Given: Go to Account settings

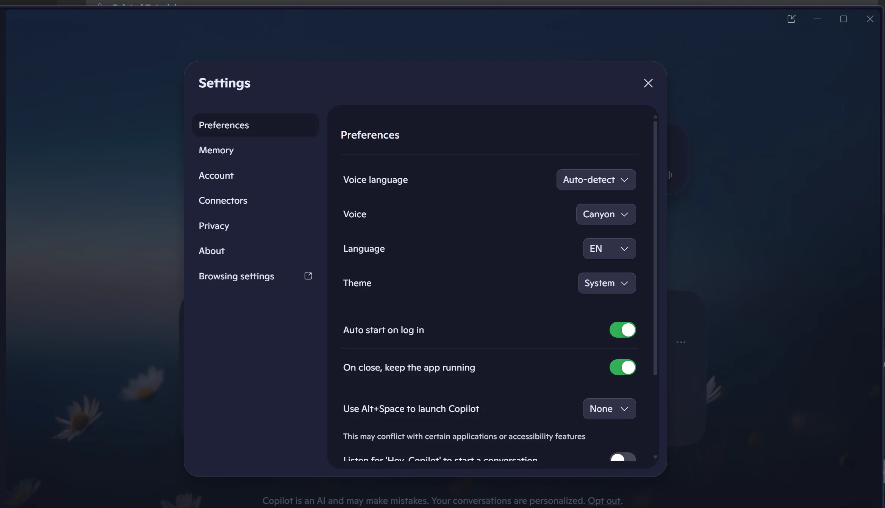Looking at the screenshot, I should pos(255,176).
